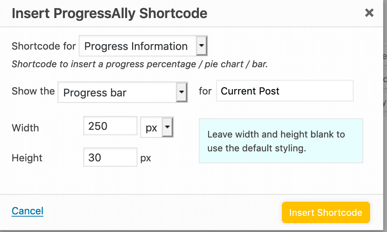
Task: Click the vertical scrollbar on the right edge
Action: [385, 115]
